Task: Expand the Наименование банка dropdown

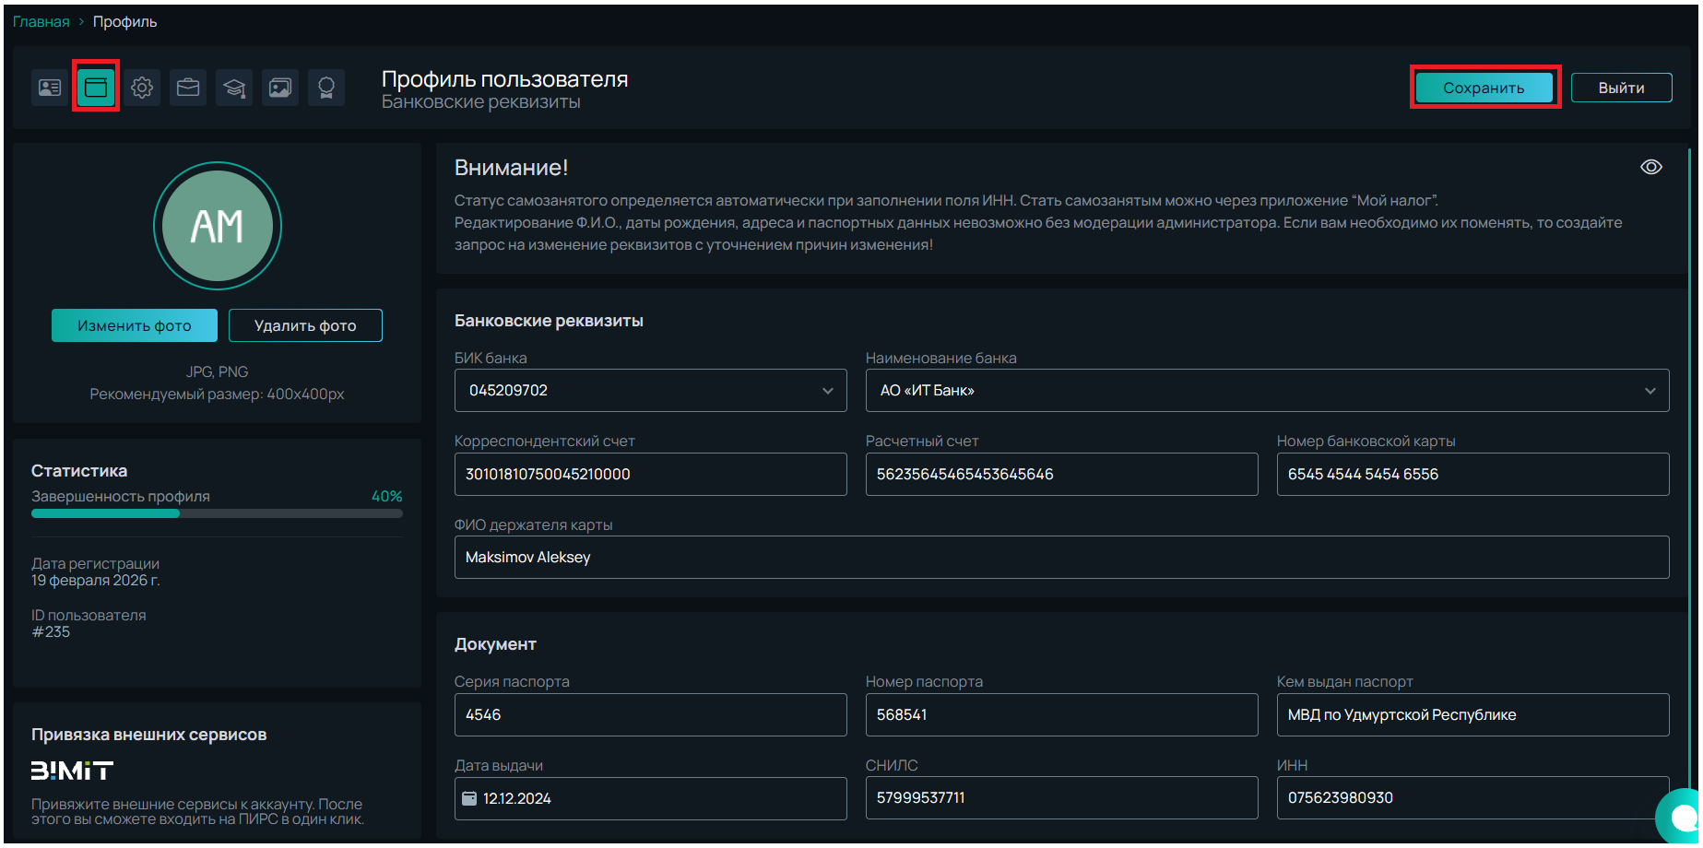Action: click(x=1650, y=391)
